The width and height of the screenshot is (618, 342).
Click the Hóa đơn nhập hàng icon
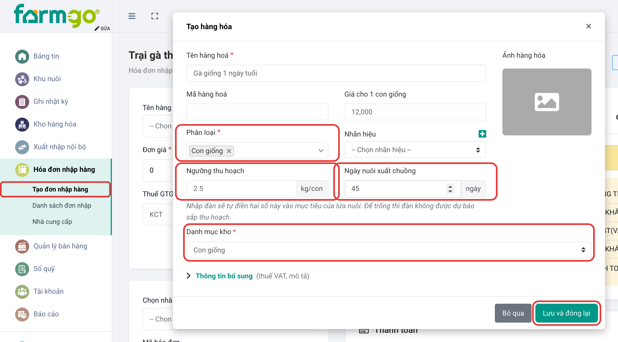pyautogui.click(x=22, y=170)
